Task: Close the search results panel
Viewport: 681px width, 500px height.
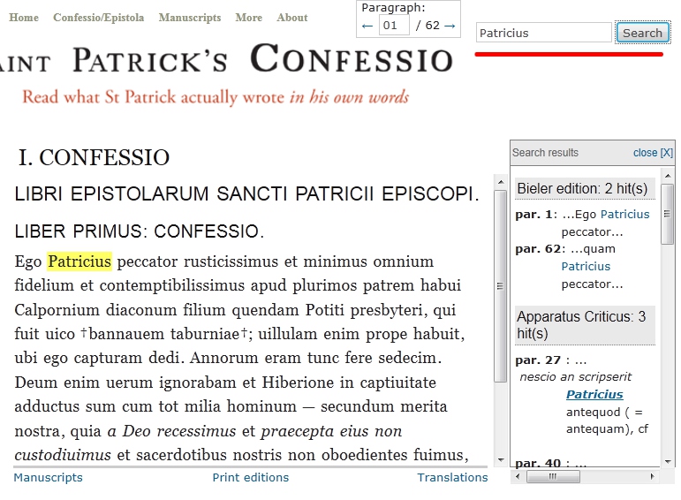Action: point(653,153)
